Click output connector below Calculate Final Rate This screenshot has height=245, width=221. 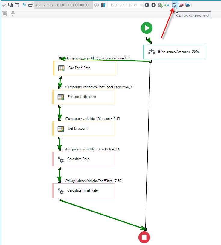59,200
